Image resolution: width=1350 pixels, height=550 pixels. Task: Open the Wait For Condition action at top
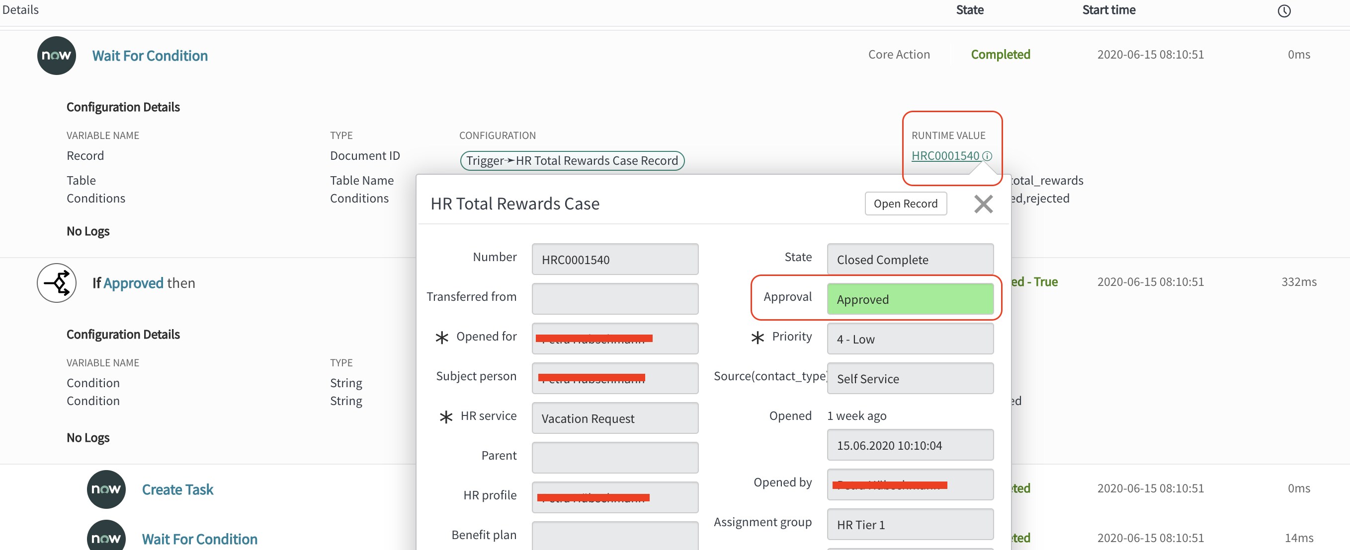(x=150, y=56)
